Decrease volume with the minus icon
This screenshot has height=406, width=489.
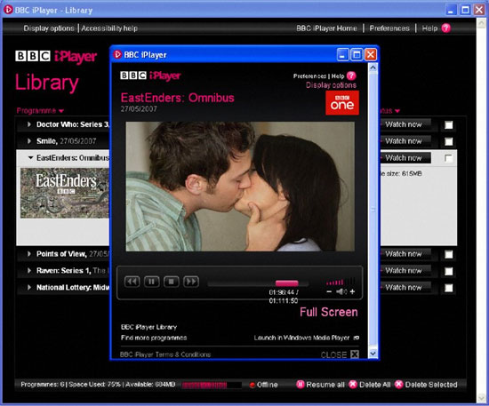tap(329, 292)
